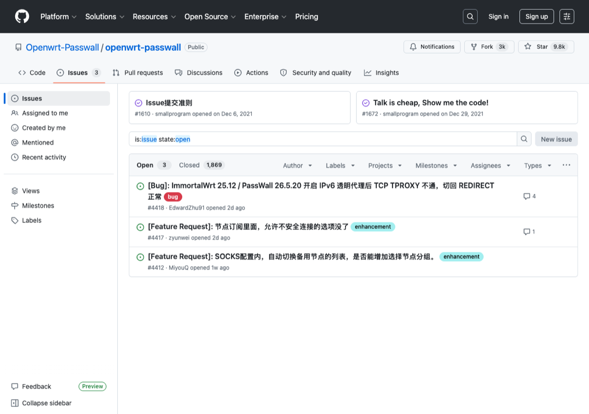Image resolution: width=589 pixels, height=414 pixels.
Task: Show Closed issues list
Action: [x=202, y=165]
